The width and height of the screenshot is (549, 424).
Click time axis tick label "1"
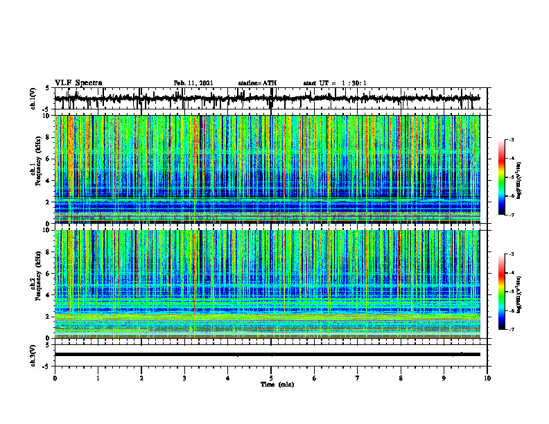pos(98,378)
